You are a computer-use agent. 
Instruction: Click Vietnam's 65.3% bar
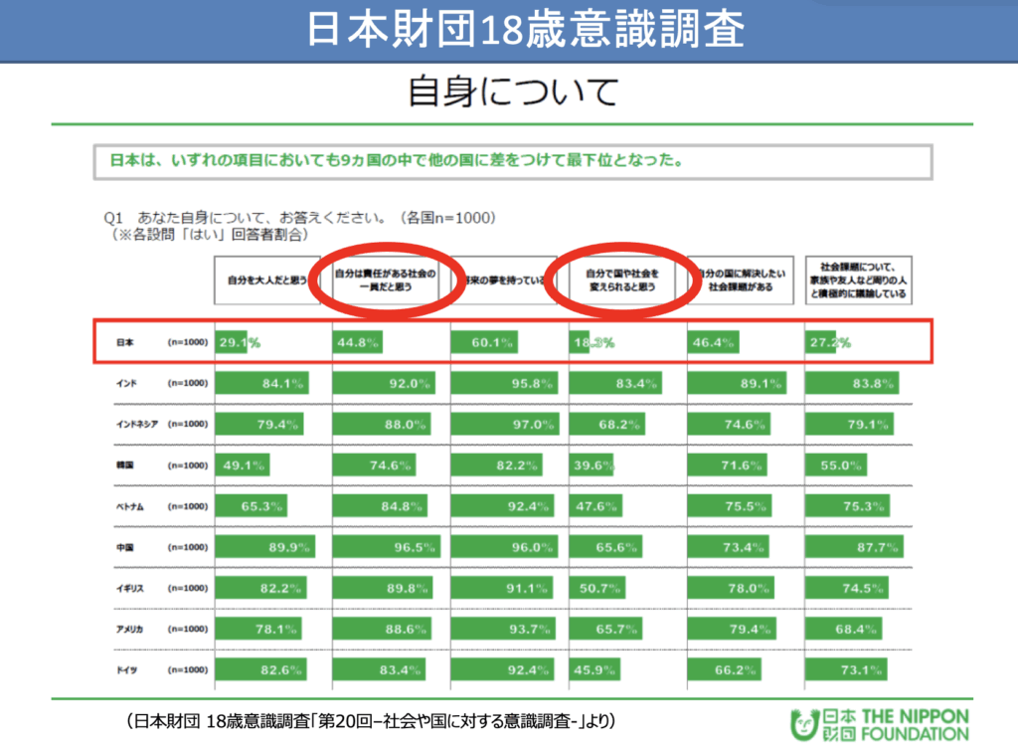pyautogui.click(x=252, y=506)
